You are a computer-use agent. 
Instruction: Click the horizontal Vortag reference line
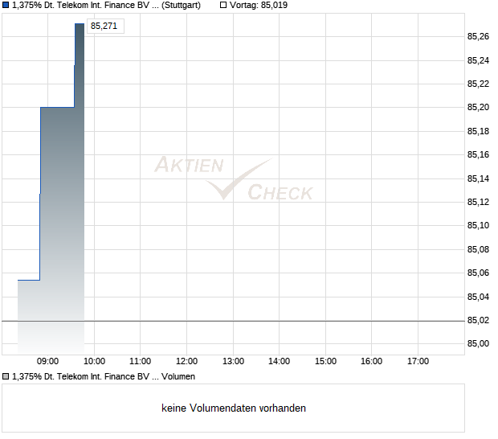pyautogui.click(x=233, y=321)
